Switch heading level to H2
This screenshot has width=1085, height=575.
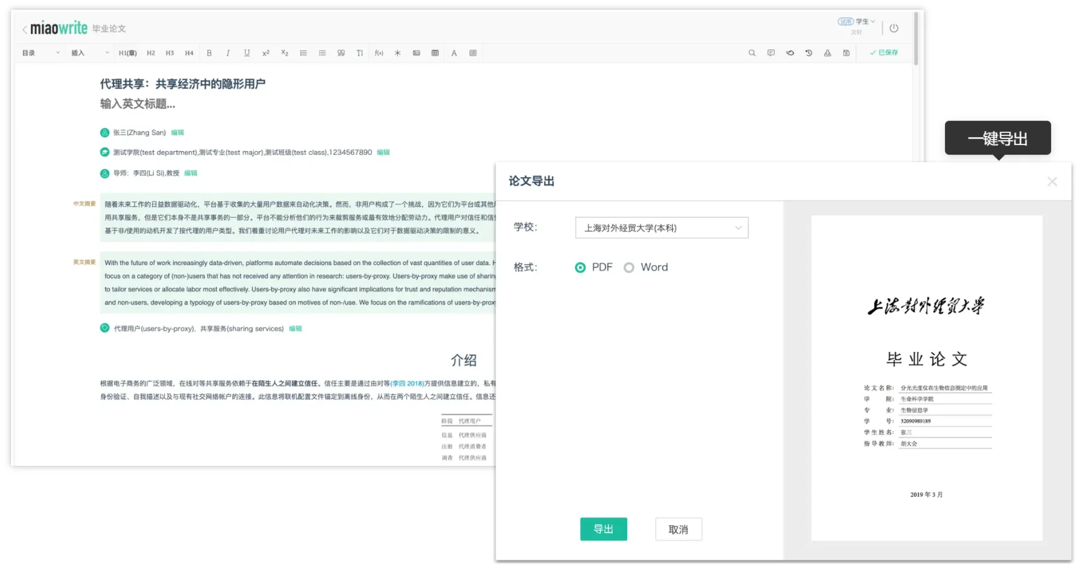[150, 53]
